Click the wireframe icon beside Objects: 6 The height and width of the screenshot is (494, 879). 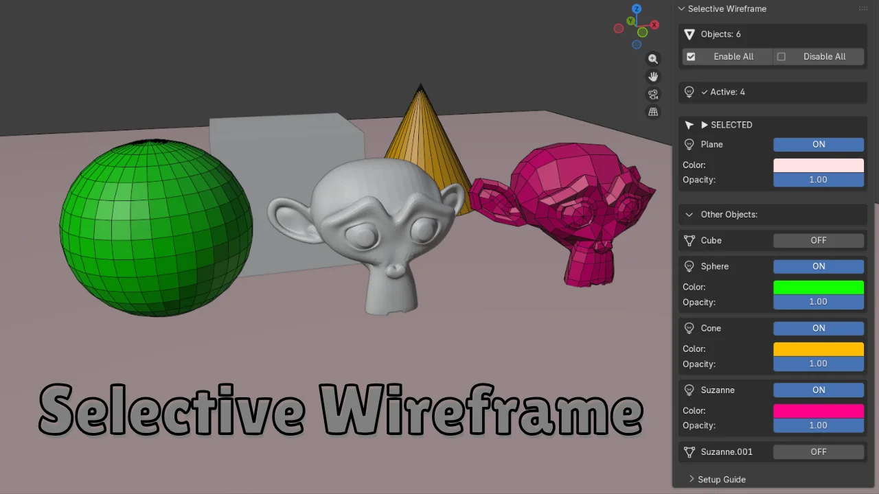(x=690, y=34)
